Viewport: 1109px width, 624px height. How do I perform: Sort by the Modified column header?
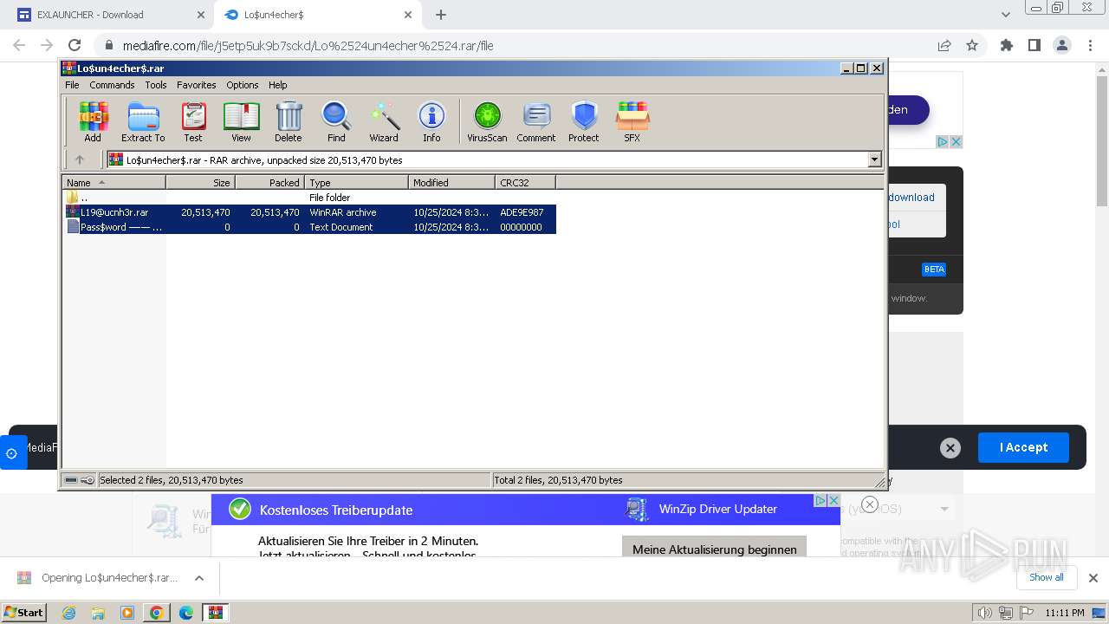click(x=451, y=182)
